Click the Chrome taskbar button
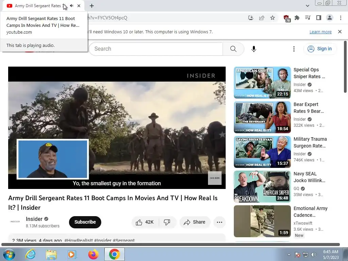The image size is (348, 261). (114, 254)
